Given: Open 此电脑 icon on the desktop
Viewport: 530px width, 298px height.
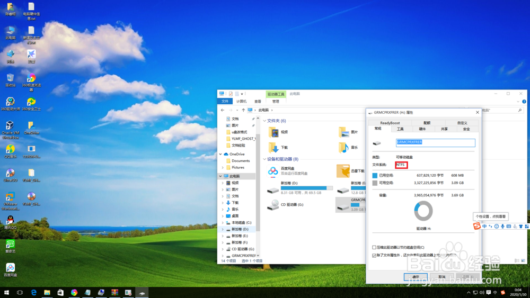Looking at the screenshot, I should (10, 33).
